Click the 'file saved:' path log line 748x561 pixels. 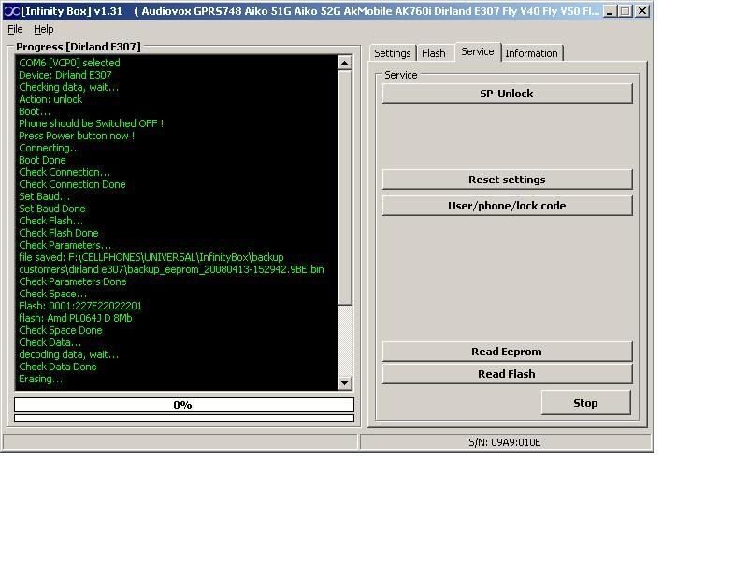pos(151,257)
